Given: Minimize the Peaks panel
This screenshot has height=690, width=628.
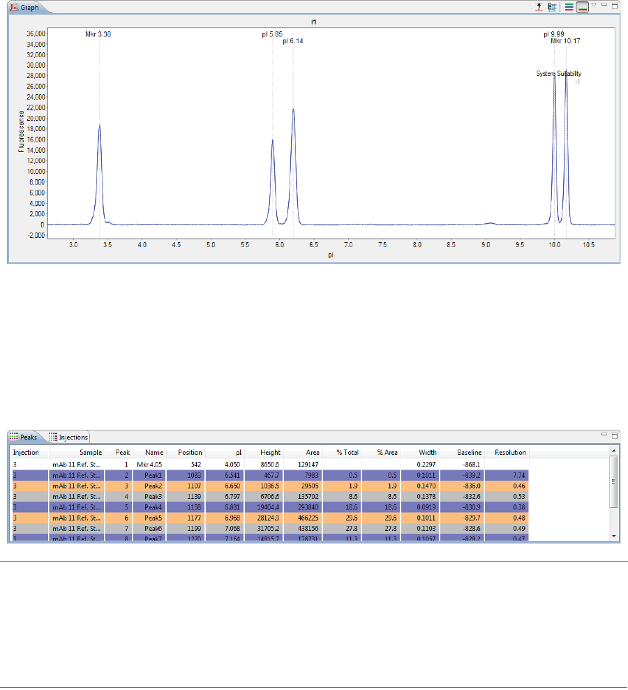Looking at the screenshot, I should [604, 435].
